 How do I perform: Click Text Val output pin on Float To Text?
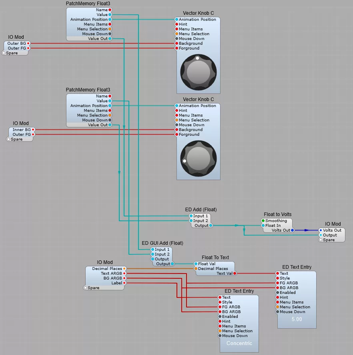click(235, 274)
